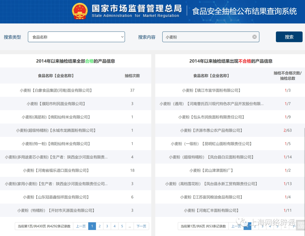The width and height of the screenshot is (305, 236).
Task: Select 武山津津面粉厂 unqualified row
Action: click(x=211, y=170)
